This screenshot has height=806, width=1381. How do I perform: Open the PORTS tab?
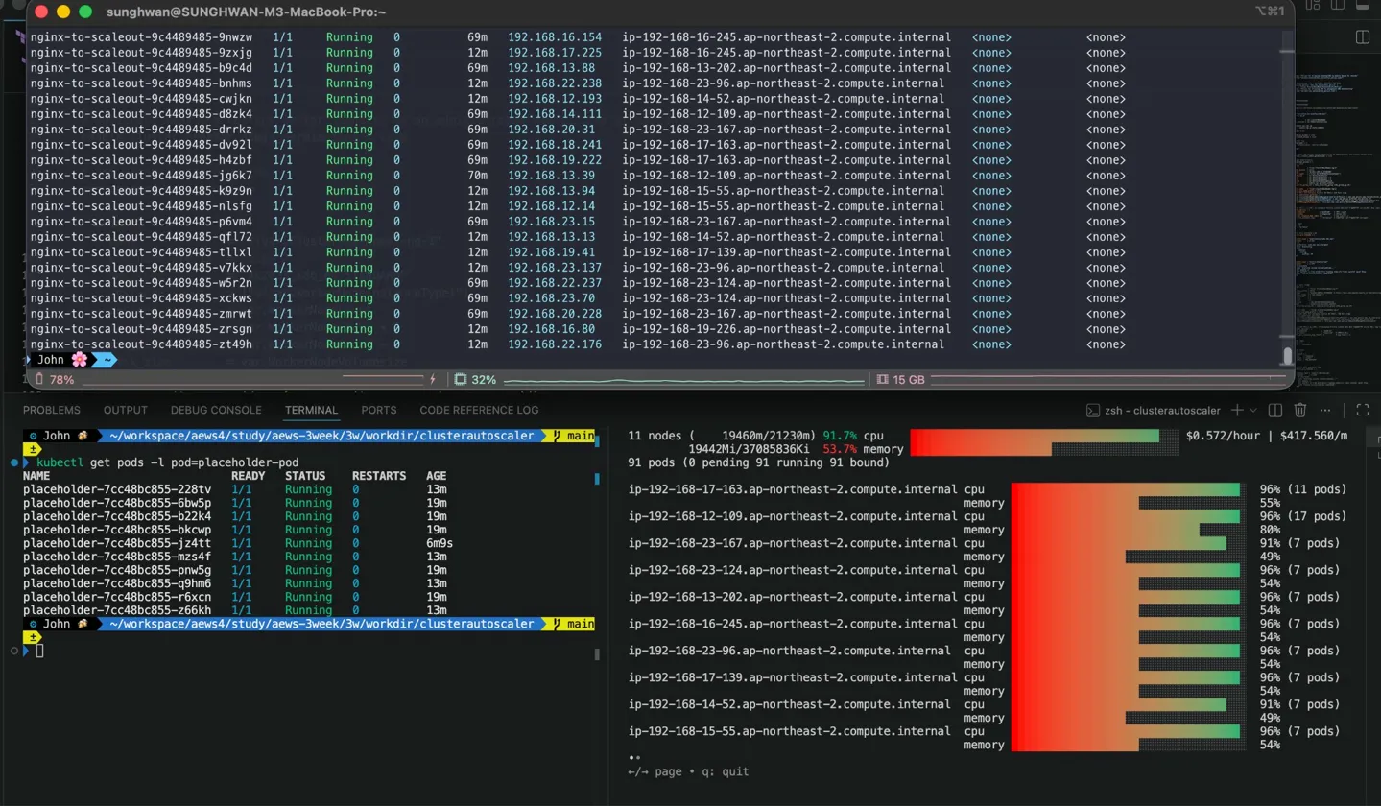pyautogui.click(x=378, y=410)
